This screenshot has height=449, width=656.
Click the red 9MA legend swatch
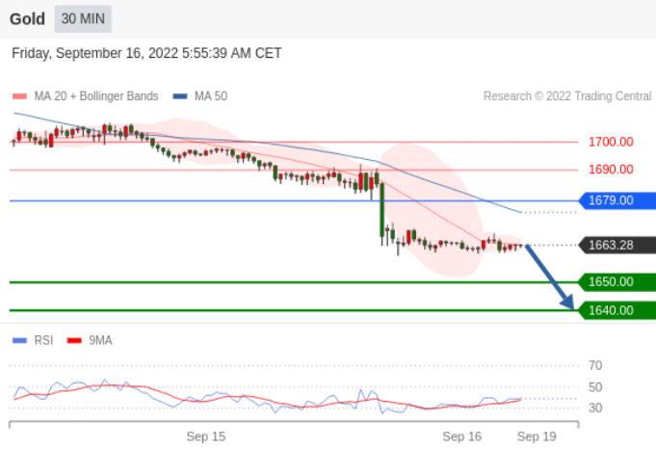[74, 341]
